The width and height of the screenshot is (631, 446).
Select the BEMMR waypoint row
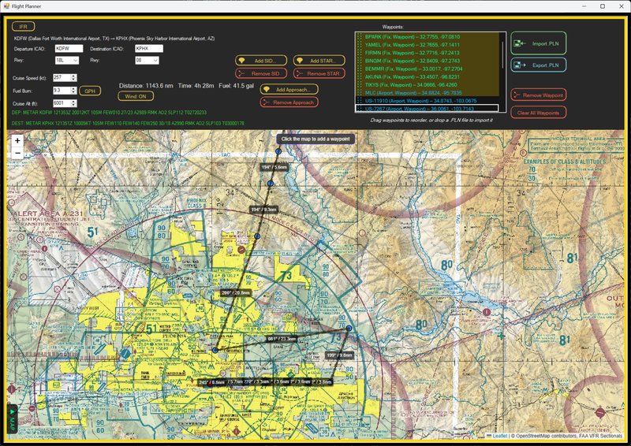428,69
